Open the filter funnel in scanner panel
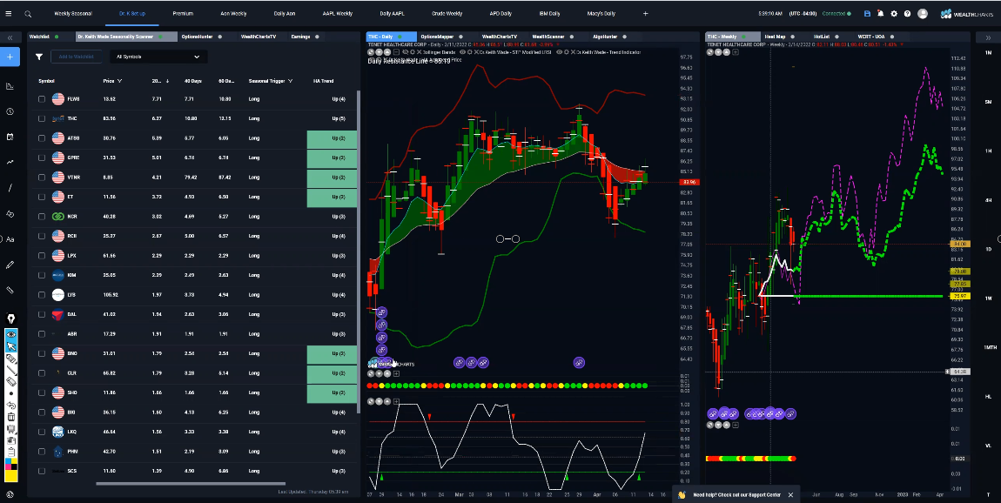 pos(39,57)
